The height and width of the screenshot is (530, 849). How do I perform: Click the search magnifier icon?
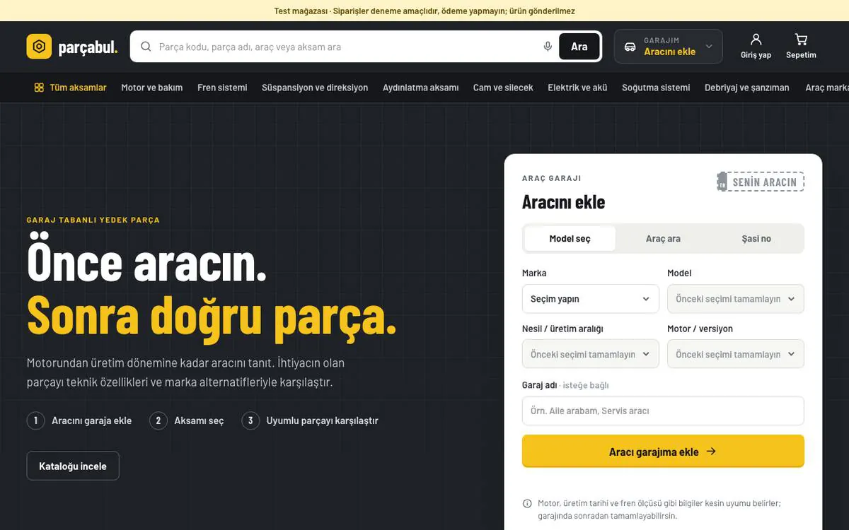click(x=146, y=47)
